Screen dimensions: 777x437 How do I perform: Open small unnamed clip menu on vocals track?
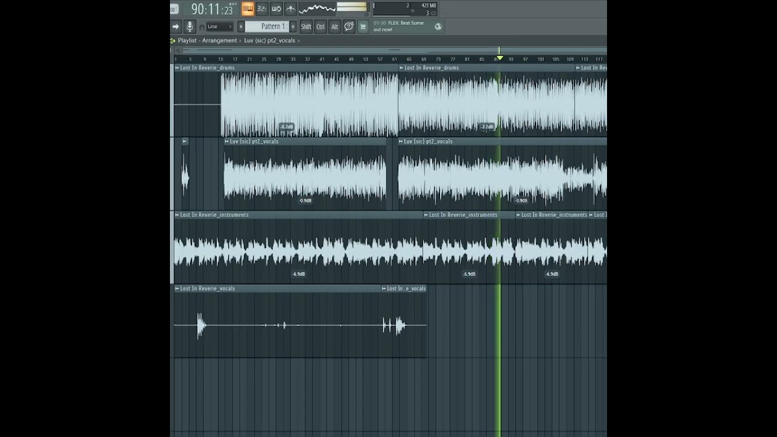pyautogui.click(x=185, y=141)
